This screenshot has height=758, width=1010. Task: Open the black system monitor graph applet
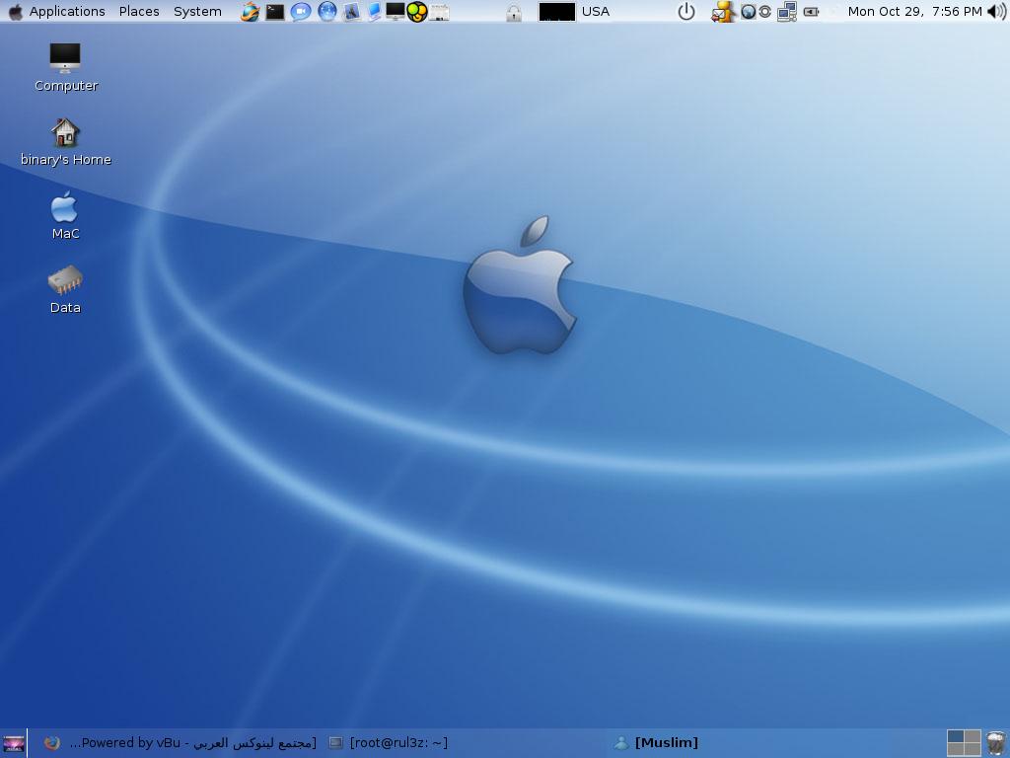tap(556, 12)
